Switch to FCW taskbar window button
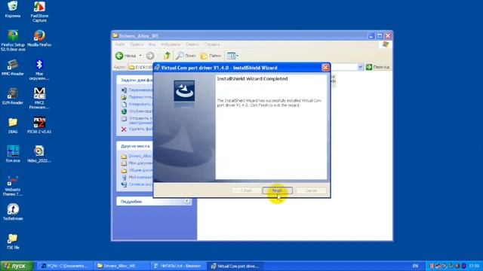 point(65,266)
